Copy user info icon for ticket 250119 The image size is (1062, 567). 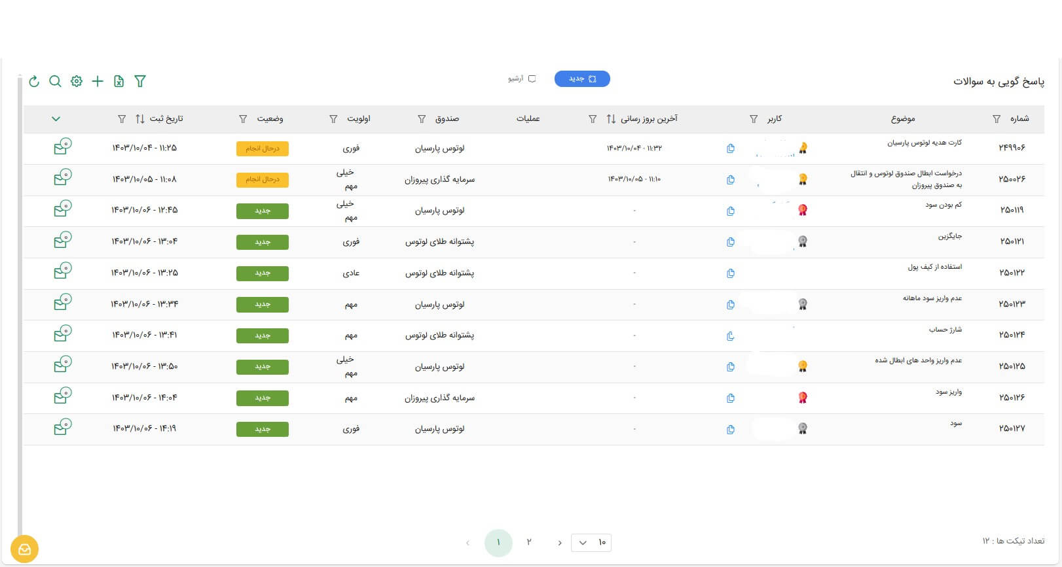pyautogui.click(x=731, y=211)
